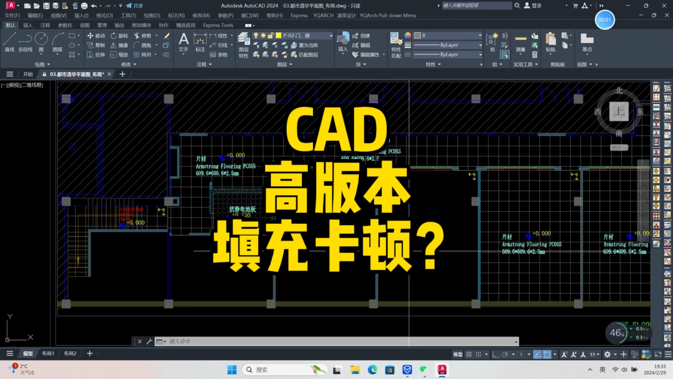Click the yellow layer color swatch

tap(278, 35)
